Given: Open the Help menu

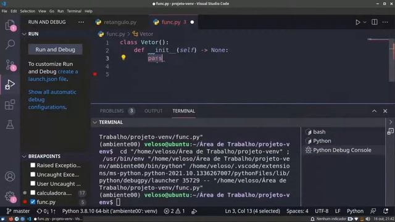Looking at the screenshot, I should [88, 11].
